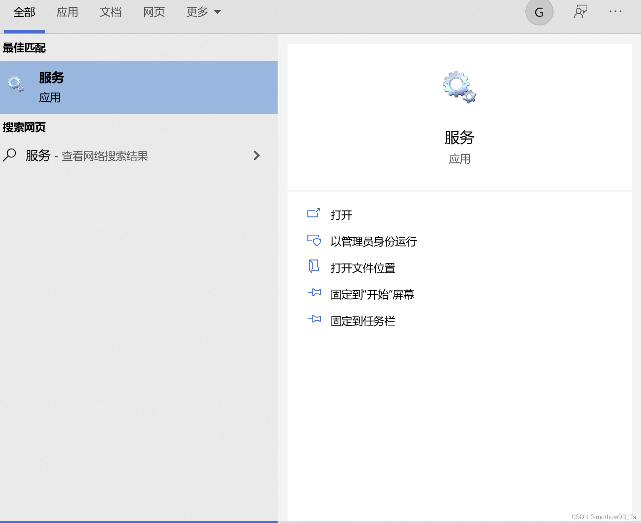Click the folder icon for 打开文件位置

313,266
